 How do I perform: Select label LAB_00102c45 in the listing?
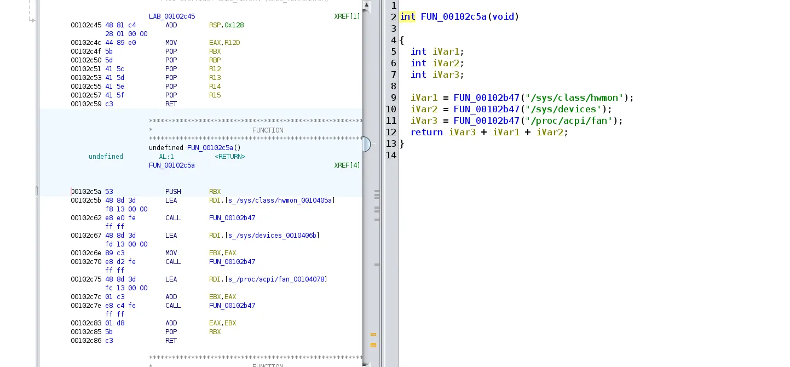click(172, 16)
